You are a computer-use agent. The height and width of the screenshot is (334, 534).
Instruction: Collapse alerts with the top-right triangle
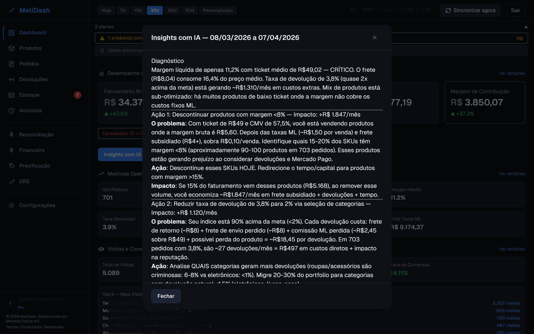pyautogui.click(x=526, y=26)
